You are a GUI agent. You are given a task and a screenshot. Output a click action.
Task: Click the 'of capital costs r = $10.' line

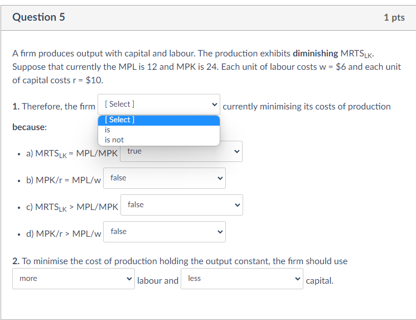point(57,80)
